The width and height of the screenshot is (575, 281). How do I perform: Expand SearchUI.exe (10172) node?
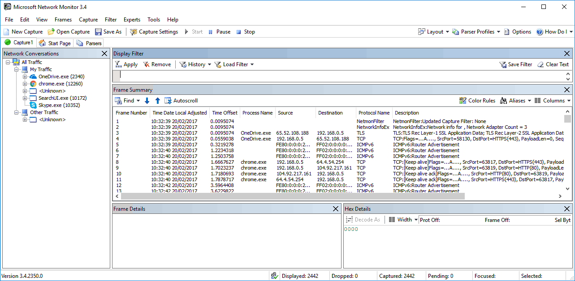pyautogui.click(x=25, y=98)
